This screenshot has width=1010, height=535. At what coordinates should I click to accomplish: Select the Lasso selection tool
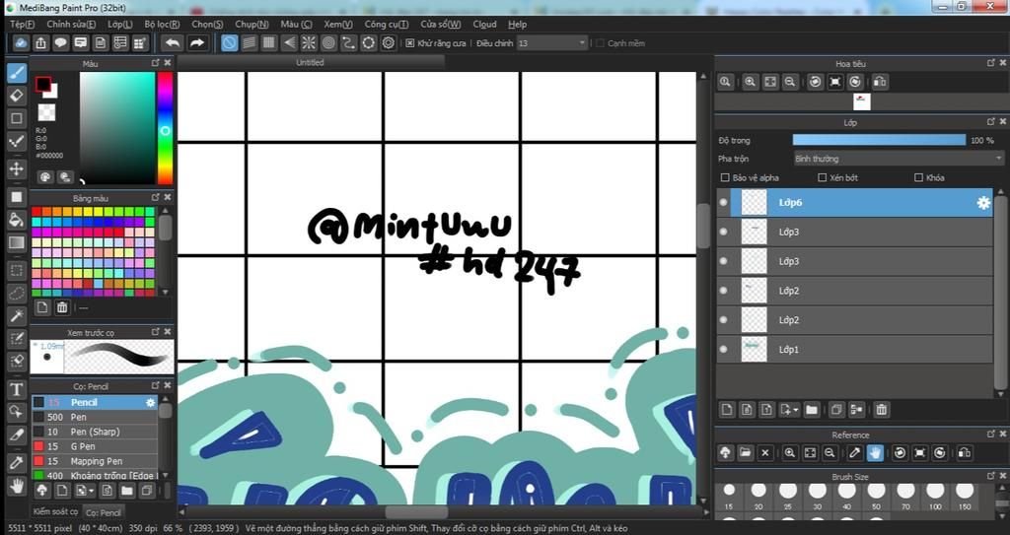click(17, 293)
